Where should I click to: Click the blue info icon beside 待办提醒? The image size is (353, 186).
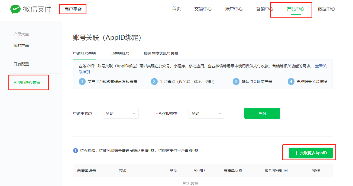[76, 151]
